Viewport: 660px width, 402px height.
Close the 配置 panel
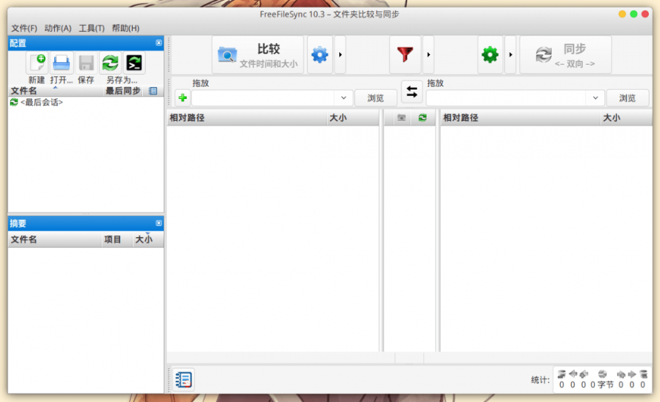(158, 42)
